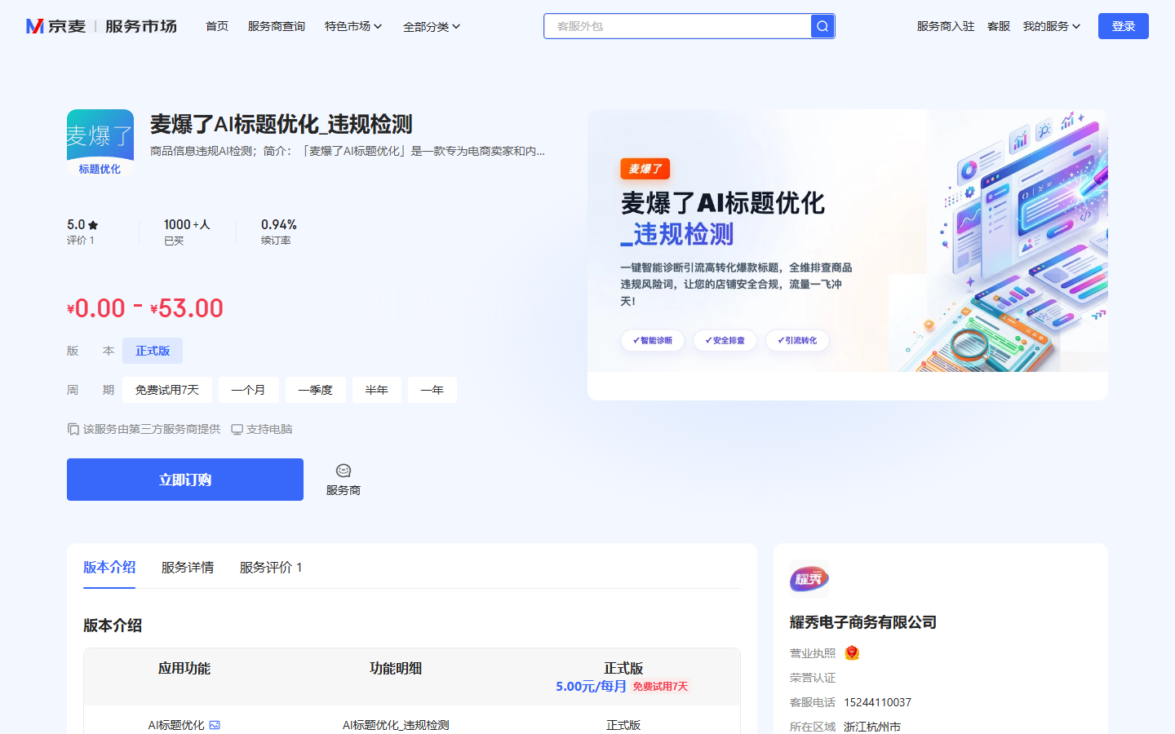Focus the 客服外包 search field

tap(677, 26)
